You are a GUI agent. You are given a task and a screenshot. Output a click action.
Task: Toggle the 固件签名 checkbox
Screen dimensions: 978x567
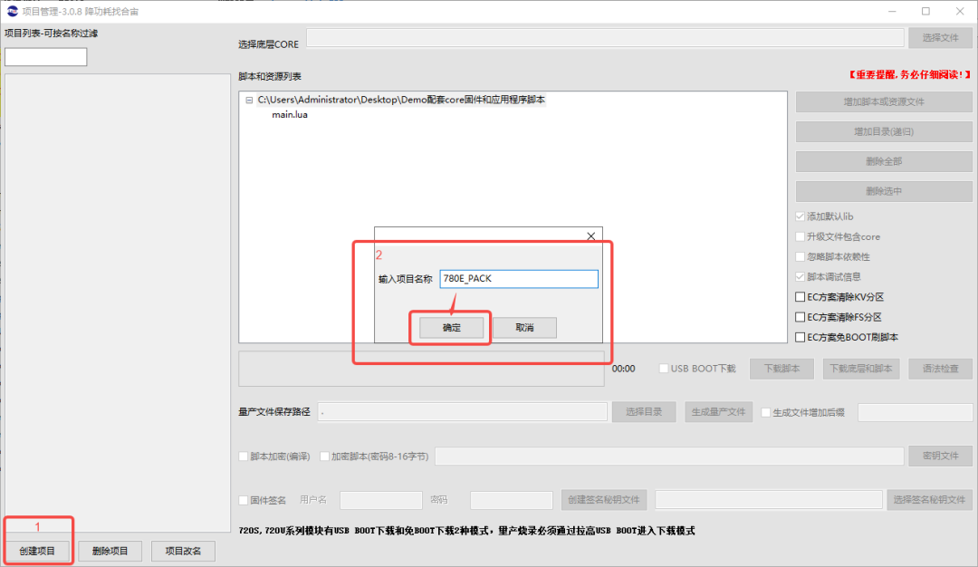(244, 500)
